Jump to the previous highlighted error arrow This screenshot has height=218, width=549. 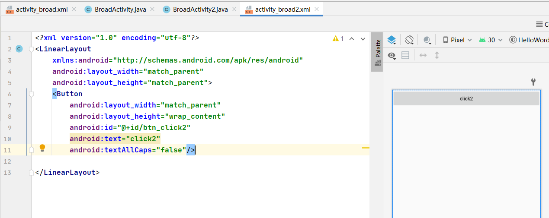352,38
